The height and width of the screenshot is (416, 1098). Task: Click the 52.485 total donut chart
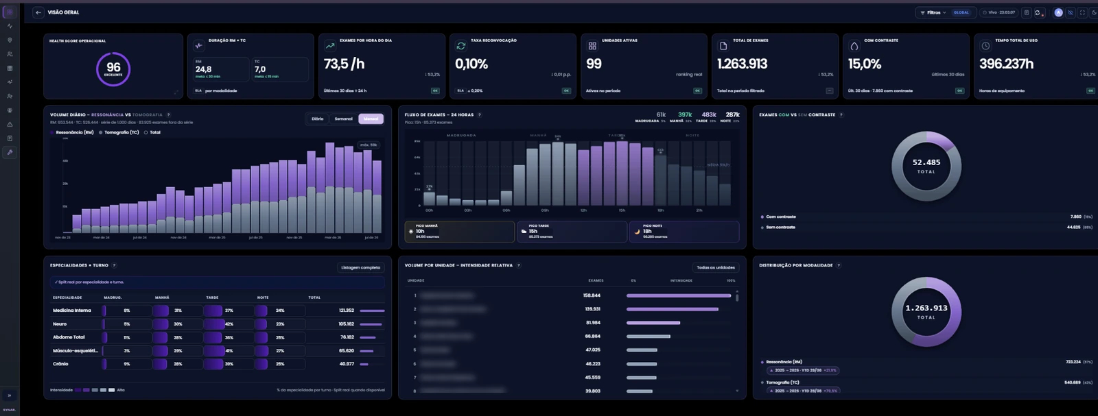click(x=926, y=167)
